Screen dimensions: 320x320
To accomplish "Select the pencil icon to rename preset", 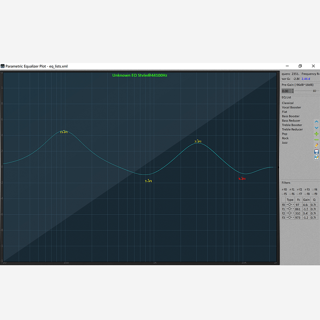I will click(316, 145).
